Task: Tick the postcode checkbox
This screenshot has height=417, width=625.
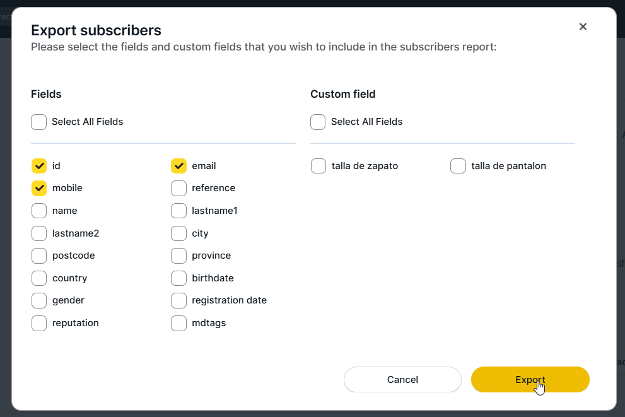Action: (39, 255)
